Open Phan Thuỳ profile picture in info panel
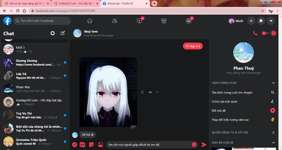Viewport: 282px width, 150px height. [243, 52]
